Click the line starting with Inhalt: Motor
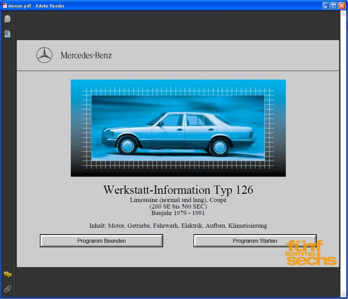The height and width of the screenshot is (299, 348). tap(178, 226)
